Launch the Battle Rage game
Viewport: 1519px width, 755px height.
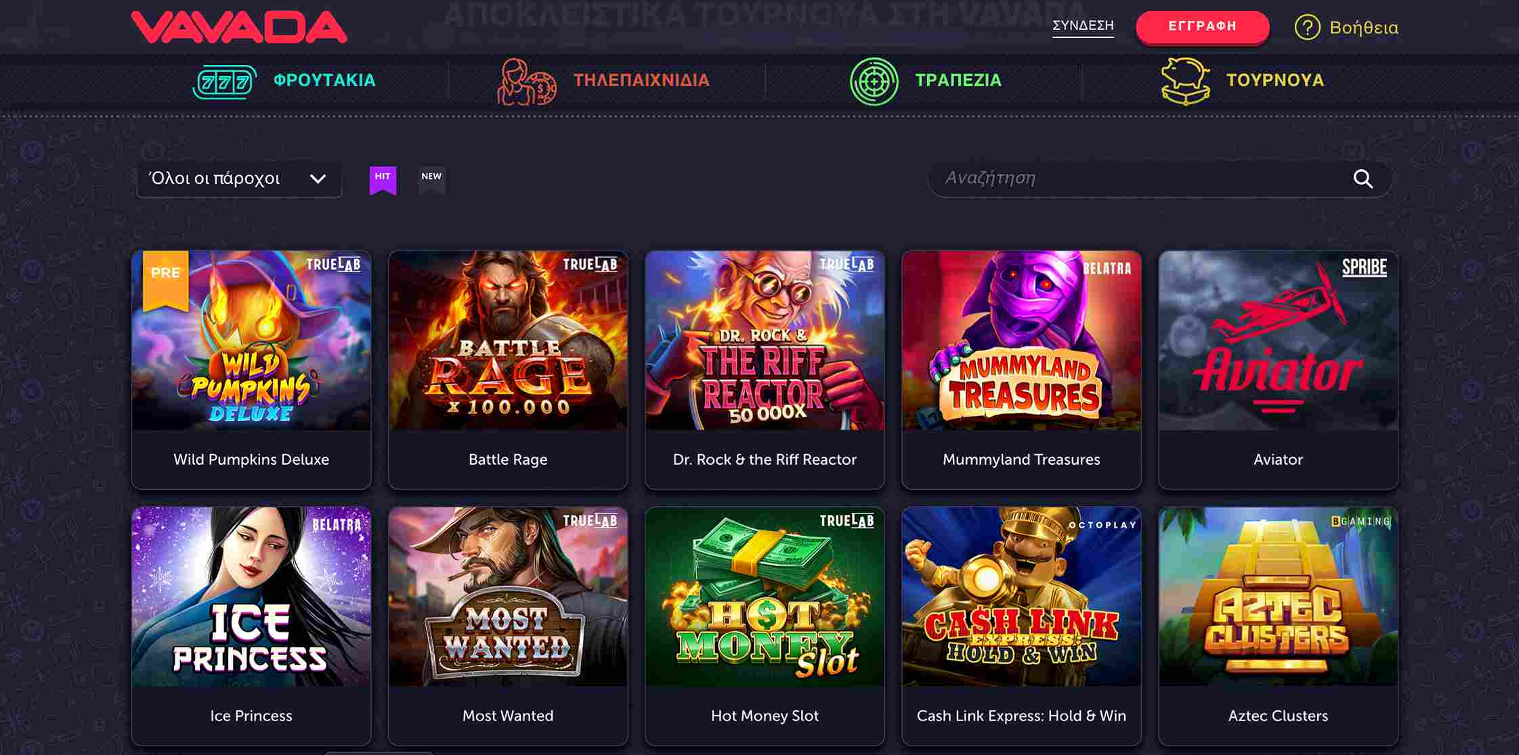508,341
